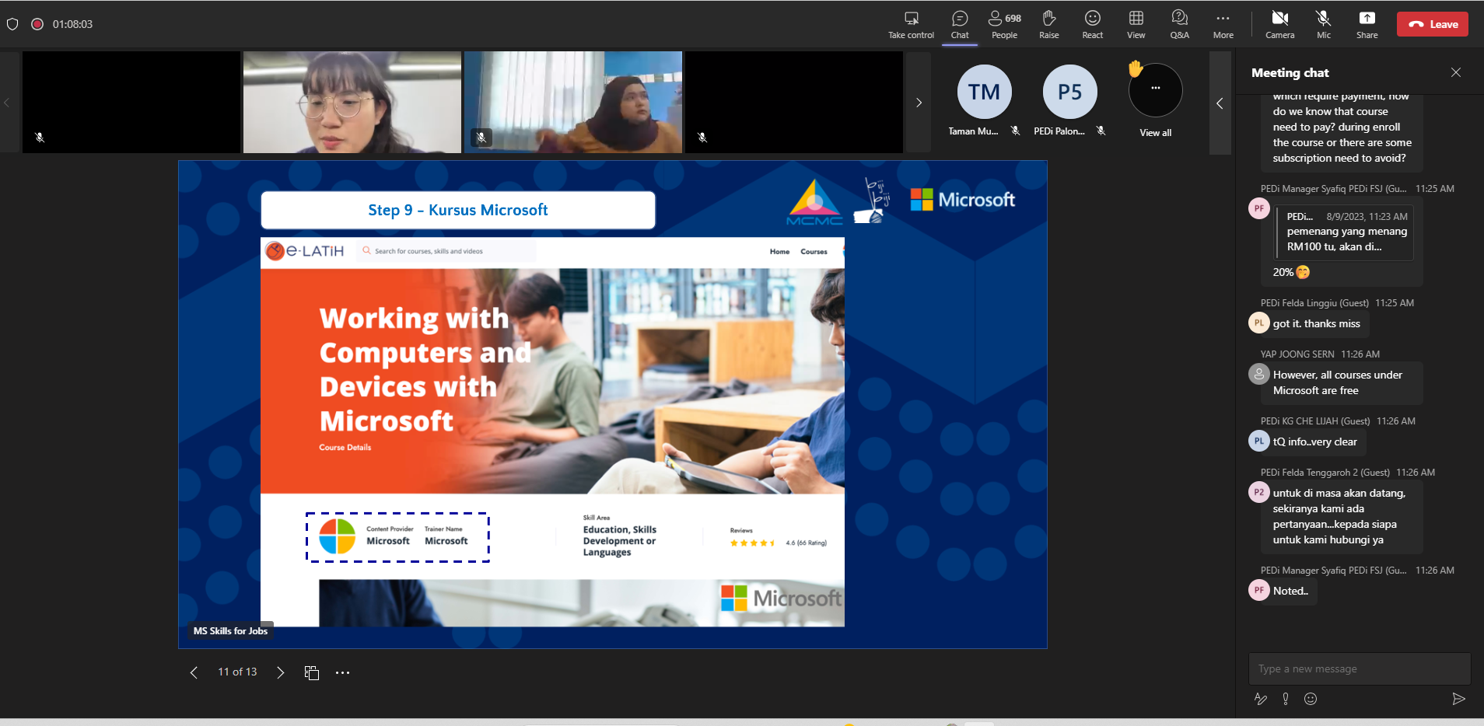Open React emoji menu
The image size is (1484, 726).
coord(1092,24)
